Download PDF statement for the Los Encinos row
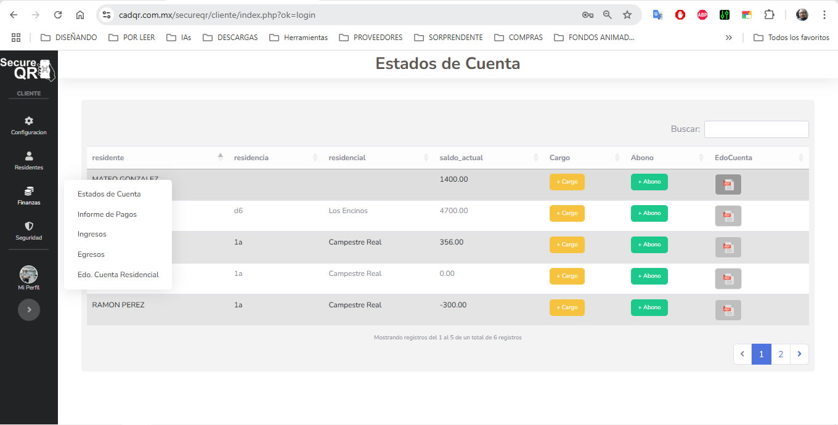Screen dimensions: 838x425 coord(728,216)
